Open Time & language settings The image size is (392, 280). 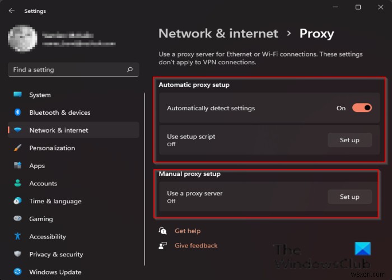55,201
